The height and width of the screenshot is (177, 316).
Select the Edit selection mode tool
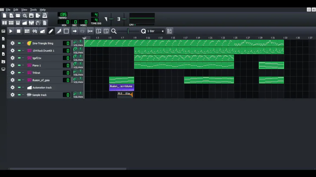[x=66, y=31]
